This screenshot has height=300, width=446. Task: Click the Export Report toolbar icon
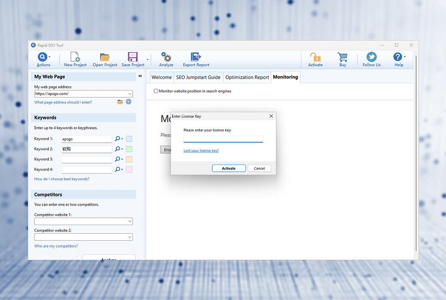click(x=196, y=57)
